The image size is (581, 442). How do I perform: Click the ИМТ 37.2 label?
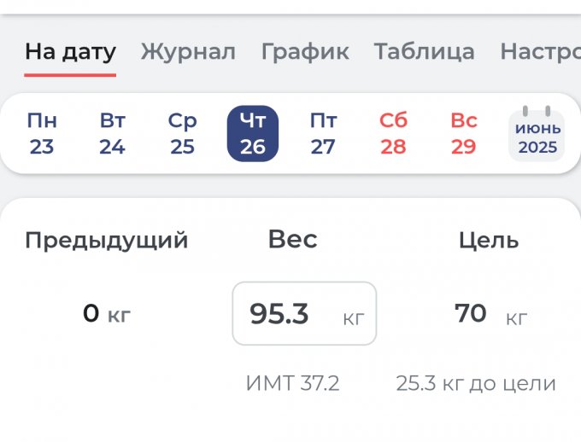(292, 384)
